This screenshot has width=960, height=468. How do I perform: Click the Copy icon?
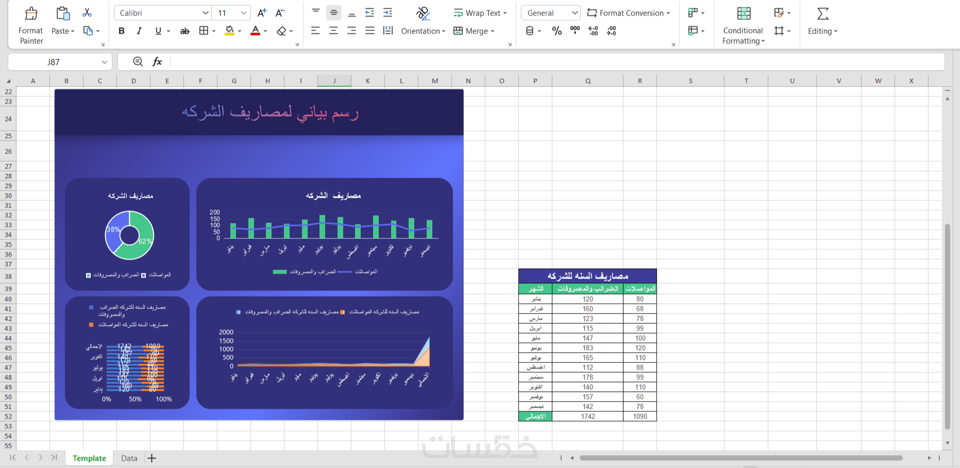[88, 31]
